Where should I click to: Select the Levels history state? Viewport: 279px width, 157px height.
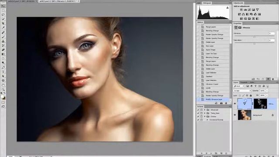(x=214, y=88)
